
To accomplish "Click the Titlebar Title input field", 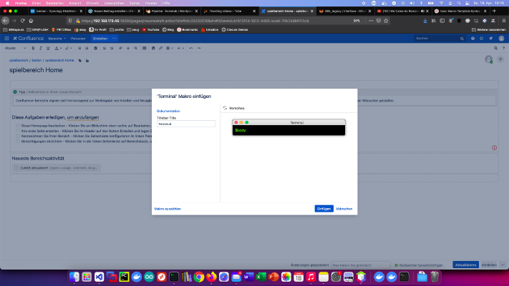I will (185, 124).
